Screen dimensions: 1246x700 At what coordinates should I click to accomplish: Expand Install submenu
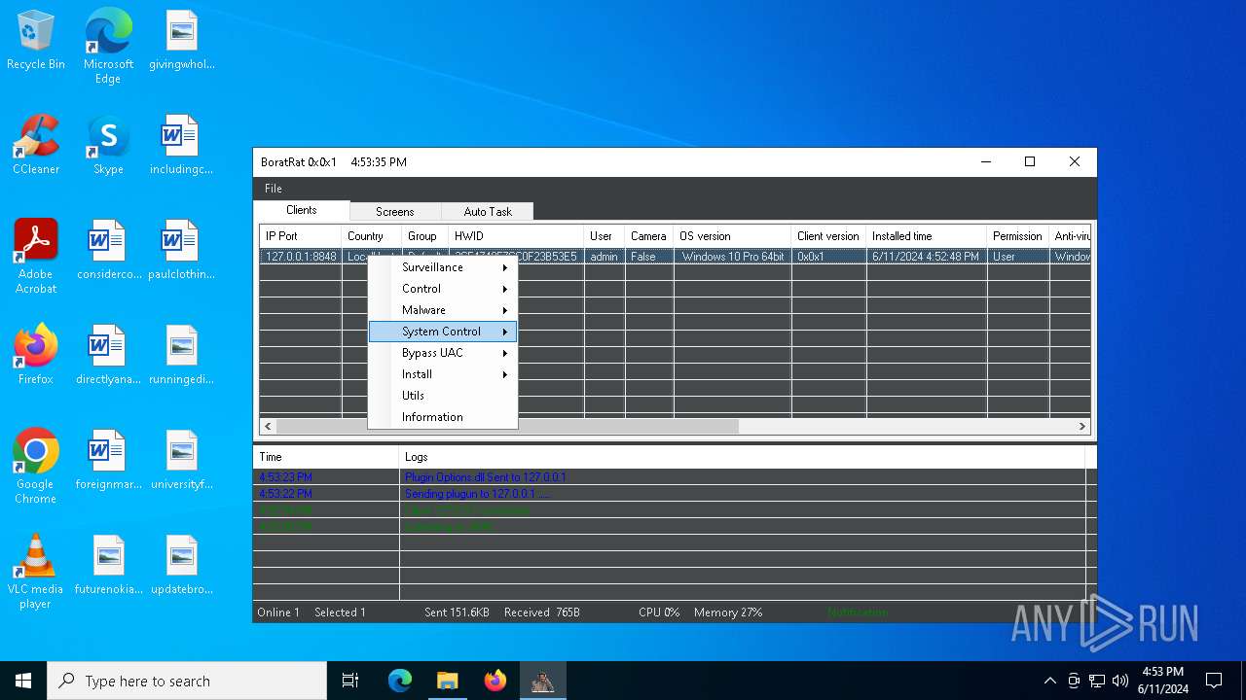tap(443, 374)
